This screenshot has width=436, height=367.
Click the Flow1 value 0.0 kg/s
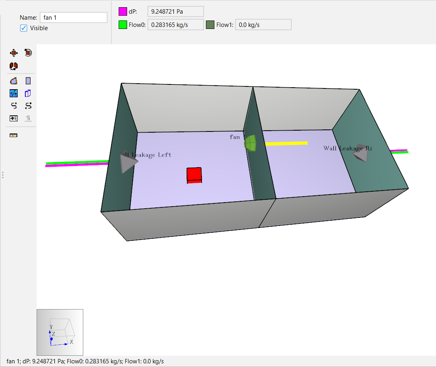pos(263,25)
